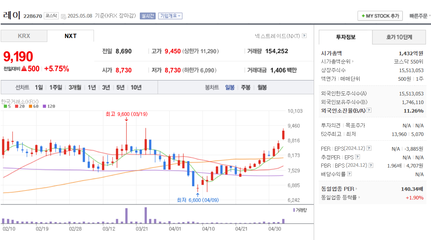Click 거래대금 value 1,406 백만
Image resolution: width=431 pixels, height=240 pixels.
pyautogui.click(x=283, y=70)
